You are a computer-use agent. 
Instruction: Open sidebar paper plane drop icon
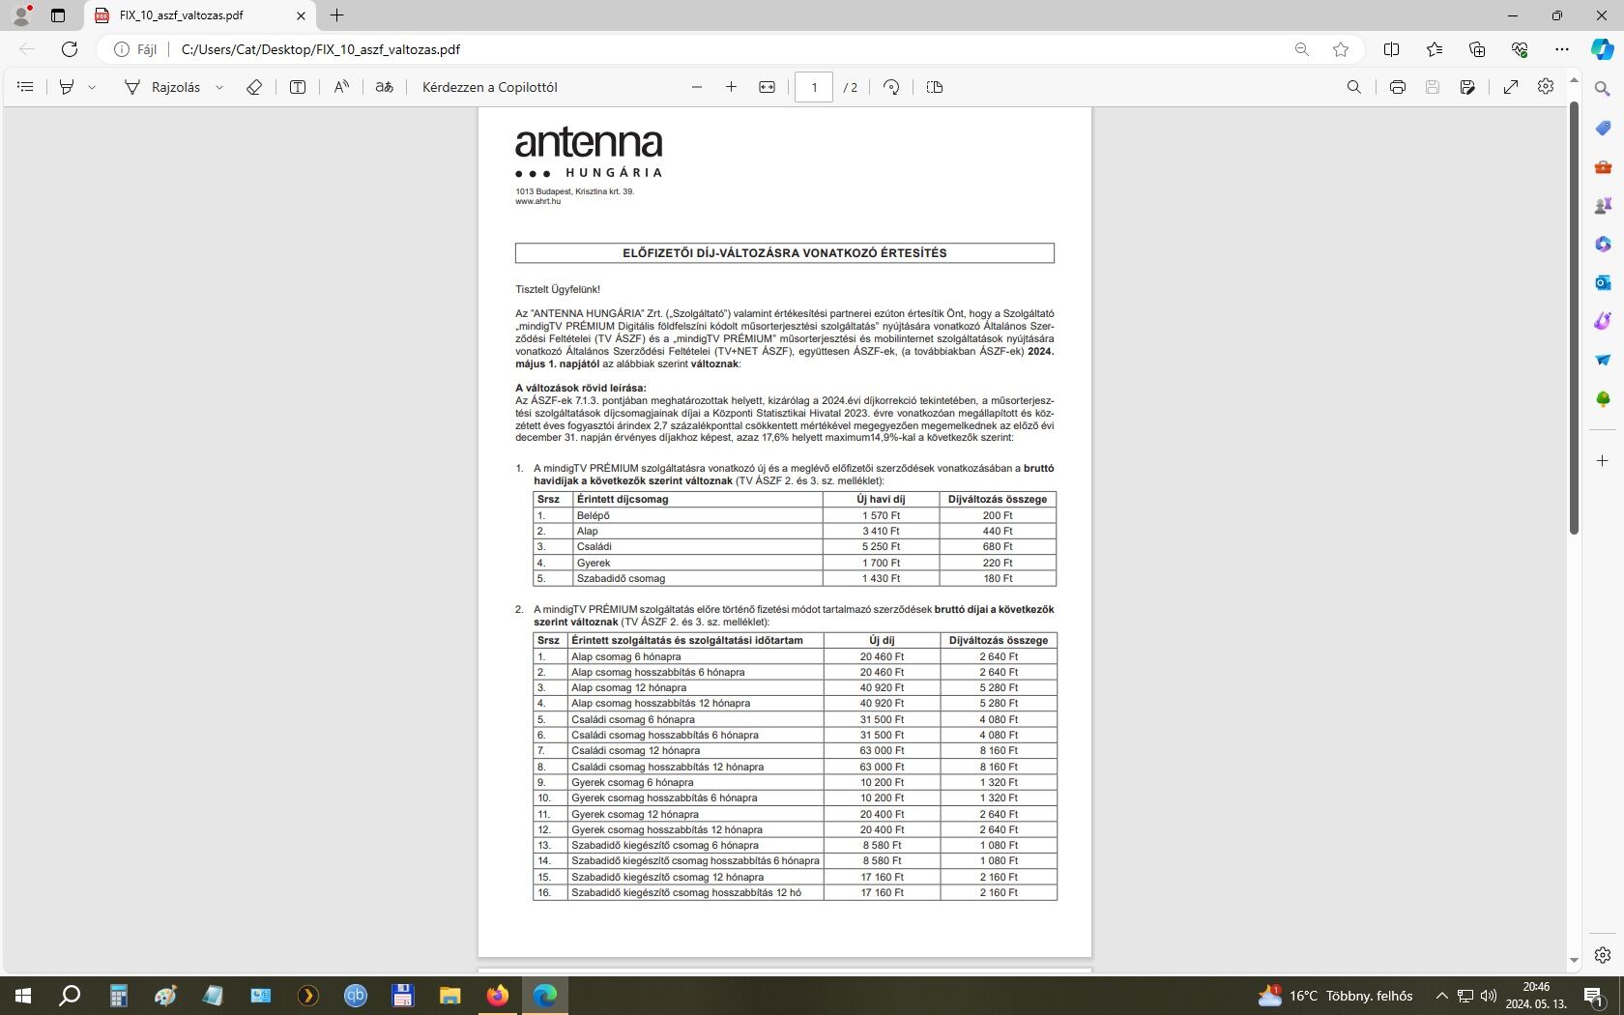coord(1603,360)
